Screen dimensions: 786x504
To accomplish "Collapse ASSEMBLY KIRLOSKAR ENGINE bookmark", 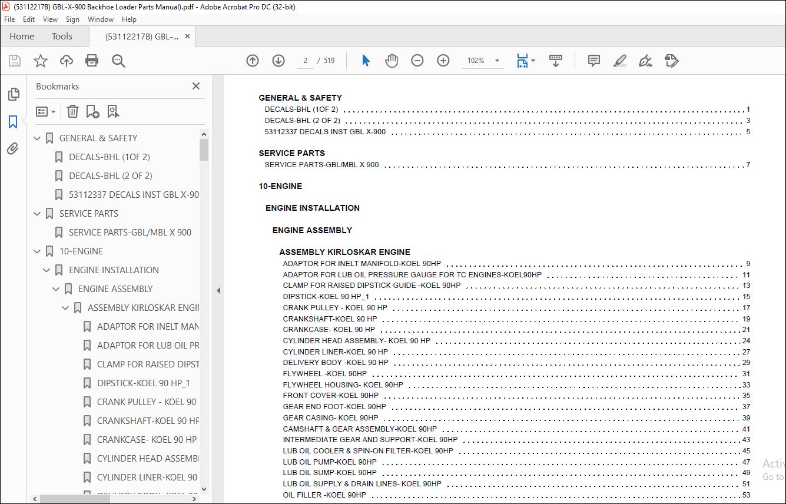I will (65, 308).
